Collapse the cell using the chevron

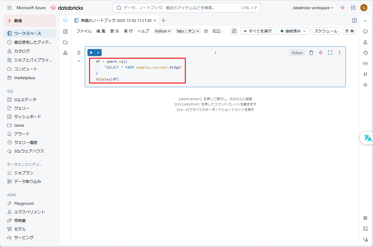pos(79,61)
